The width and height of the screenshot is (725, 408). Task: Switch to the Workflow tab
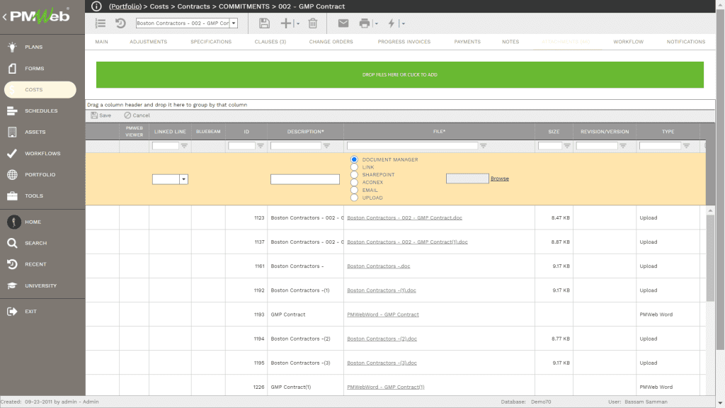point(629,42)
